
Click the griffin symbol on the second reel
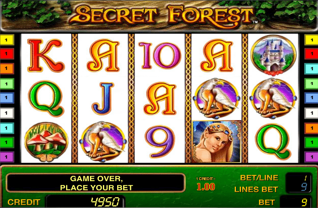tap(103, 141)
